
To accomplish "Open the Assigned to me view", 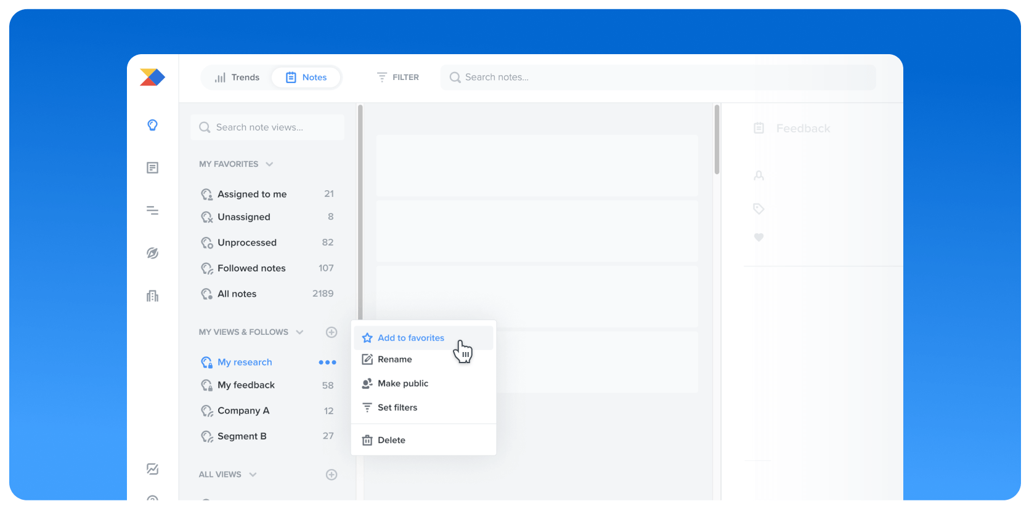I will click(267, 194).
